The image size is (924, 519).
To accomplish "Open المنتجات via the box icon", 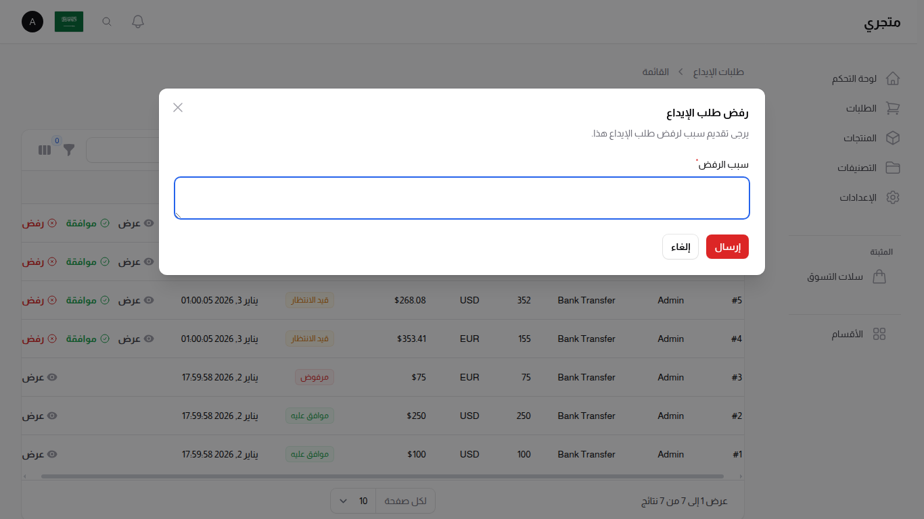I will [x=893, y=138].
